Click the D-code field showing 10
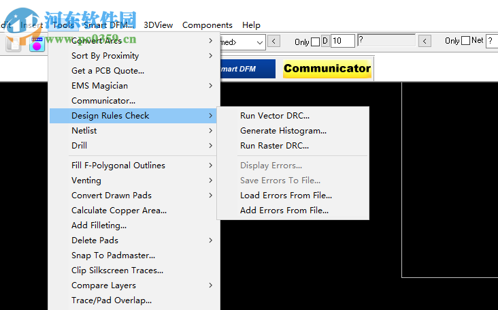 click(343, 41)
